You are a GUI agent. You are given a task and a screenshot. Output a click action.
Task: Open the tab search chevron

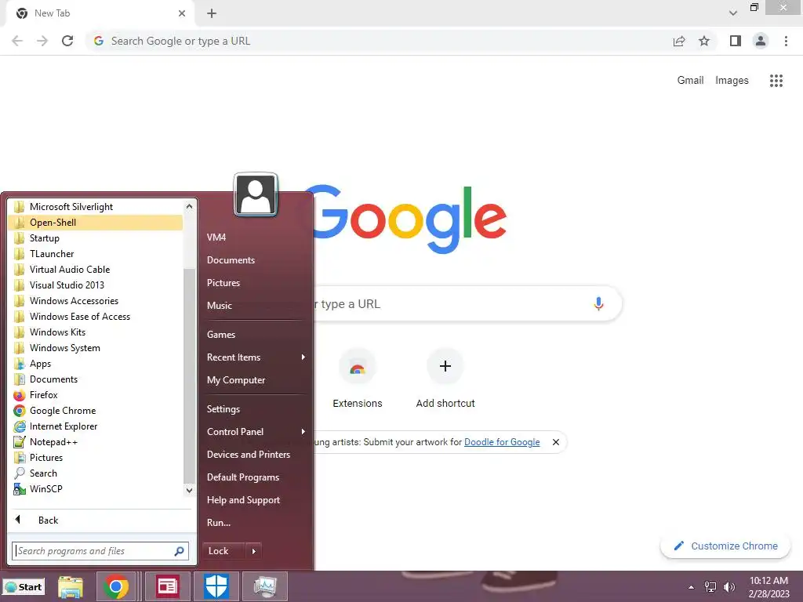[733, 13]
